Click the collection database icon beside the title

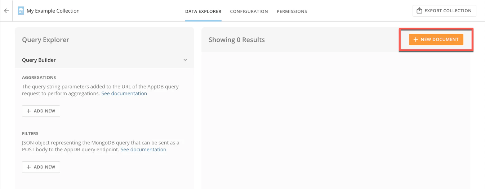pyautogui.click(x=21, y=11)
